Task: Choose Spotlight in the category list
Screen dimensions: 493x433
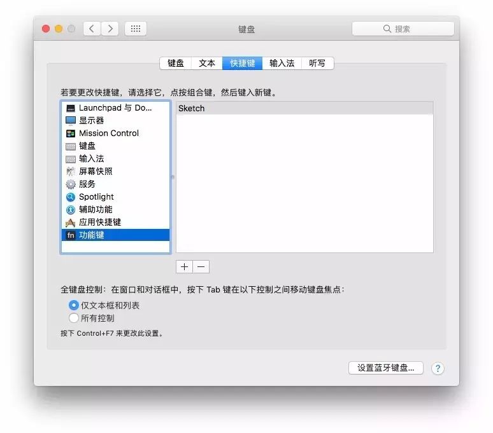Action: tap(116, 196)
